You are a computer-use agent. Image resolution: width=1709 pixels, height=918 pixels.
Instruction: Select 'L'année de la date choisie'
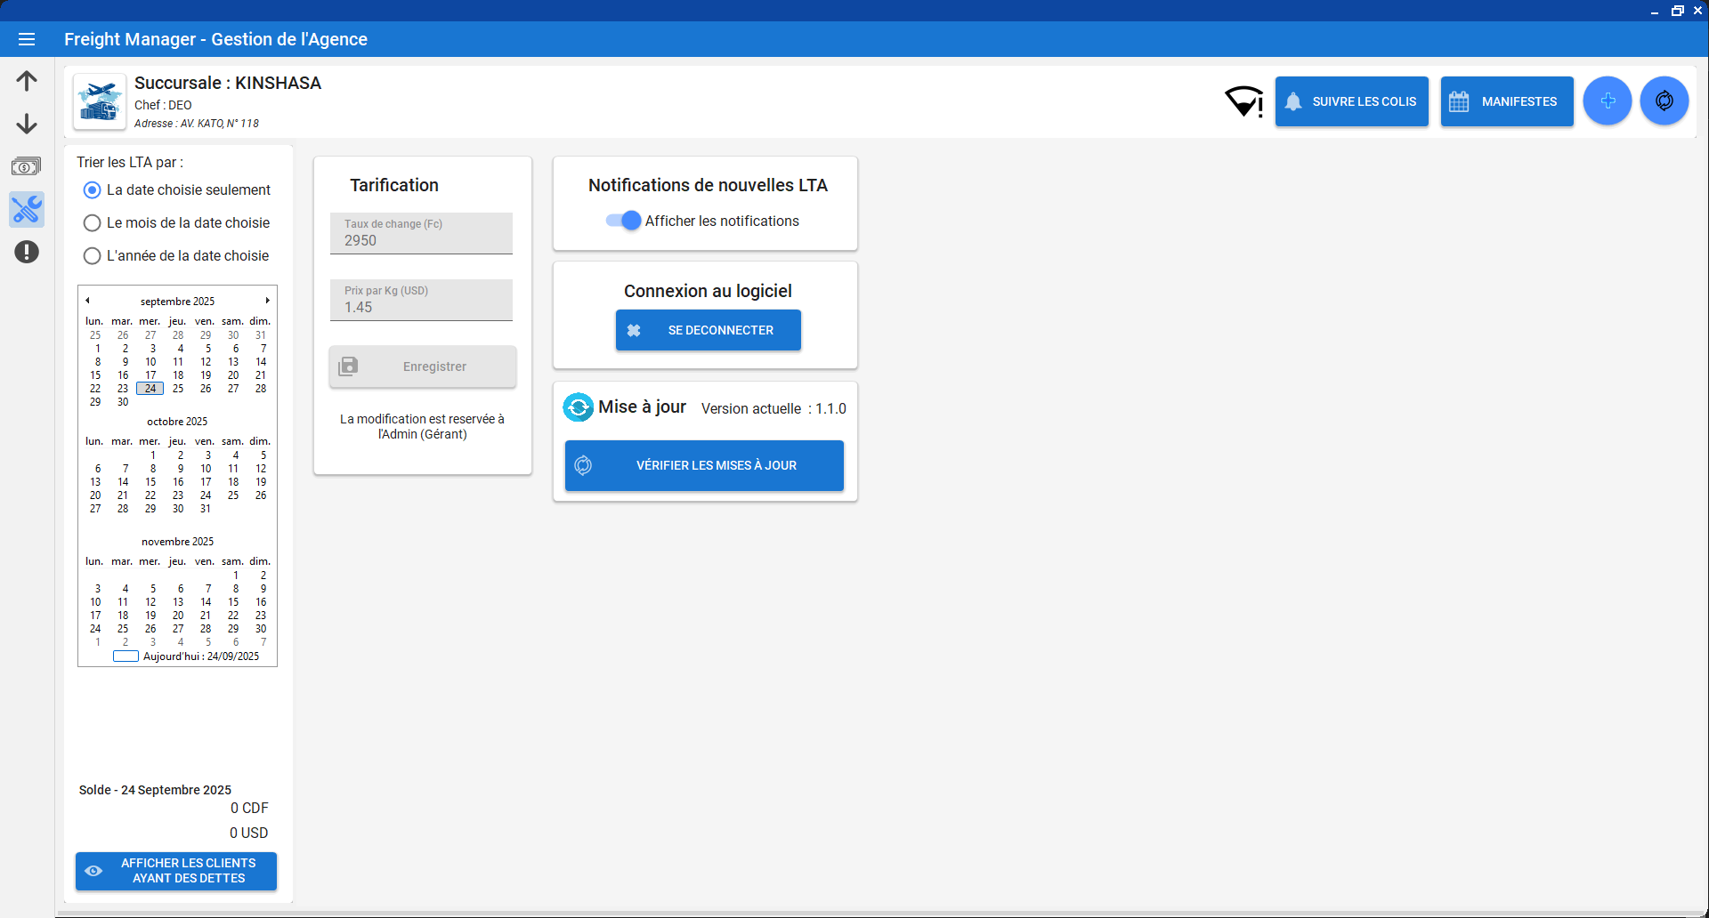pos(92,256)
